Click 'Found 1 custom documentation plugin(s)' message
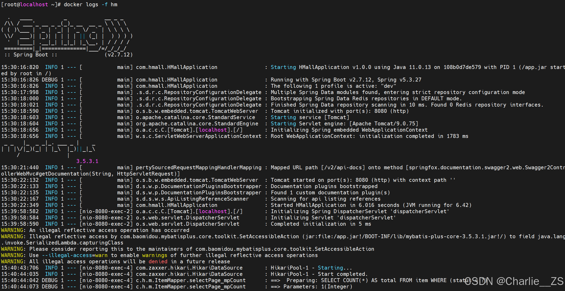The height and width of the screenshot is (291, 565). (x=330, y=193)
